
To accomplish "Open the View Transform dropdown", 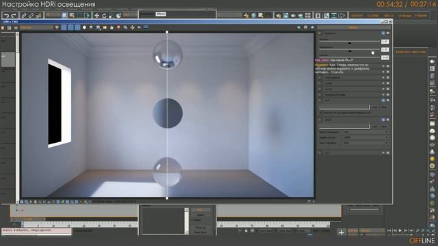I will pos(365,143).
